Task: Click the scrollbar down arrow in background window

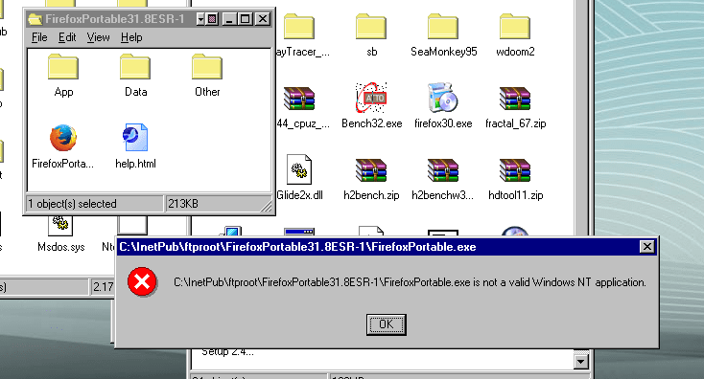Action: 581,361
